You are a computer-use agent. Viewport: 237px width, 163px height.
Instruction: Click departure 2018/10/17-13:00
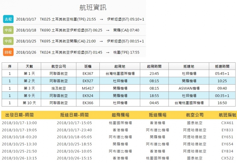pyautogui.click(x=19, y=123)
